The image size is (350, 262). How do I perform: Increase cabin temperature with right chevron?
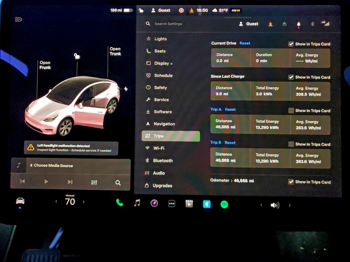click(x=84, y=202)
